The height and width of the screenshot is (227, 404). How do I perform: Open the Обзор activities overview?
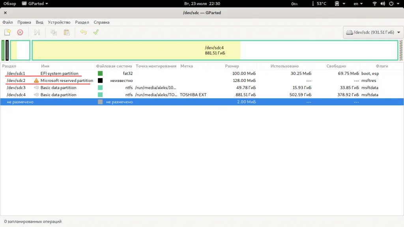click(9, 4)
